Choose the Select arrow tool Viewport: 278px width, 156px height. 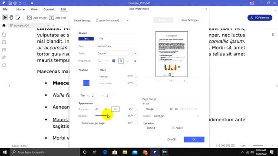(5, 17)
